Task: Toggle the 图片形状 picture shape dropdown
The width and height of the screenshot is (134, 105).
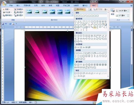Action: point(80,9)
